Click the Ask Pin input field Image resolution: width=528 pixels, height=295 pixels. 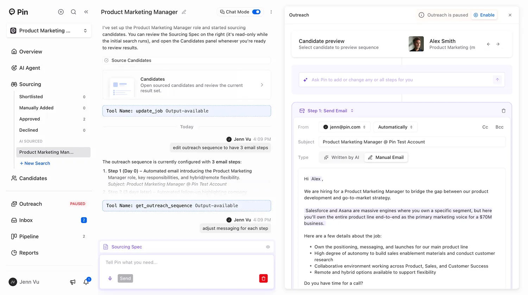coord(402,80)
